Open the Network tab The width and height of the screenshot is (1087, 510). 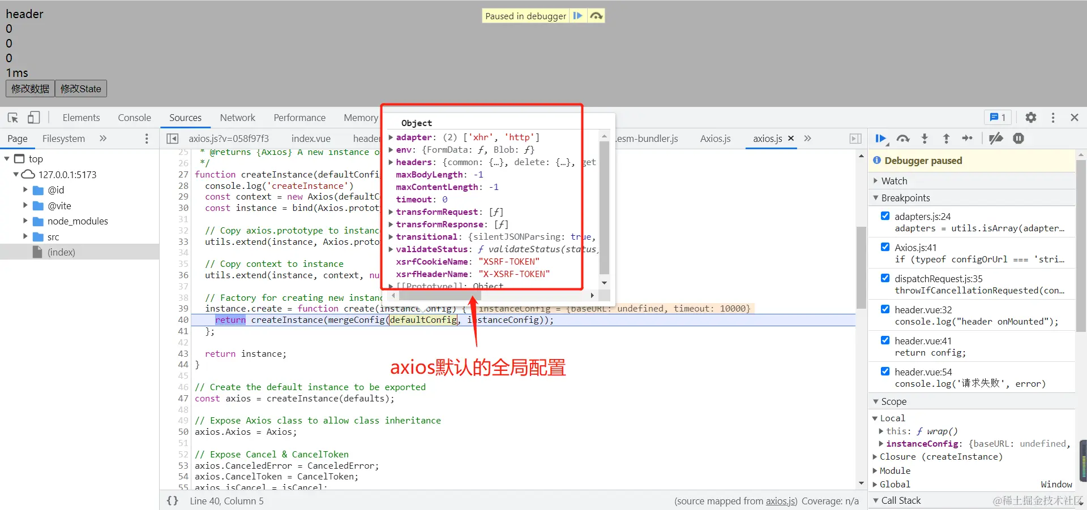coord(237,118)
